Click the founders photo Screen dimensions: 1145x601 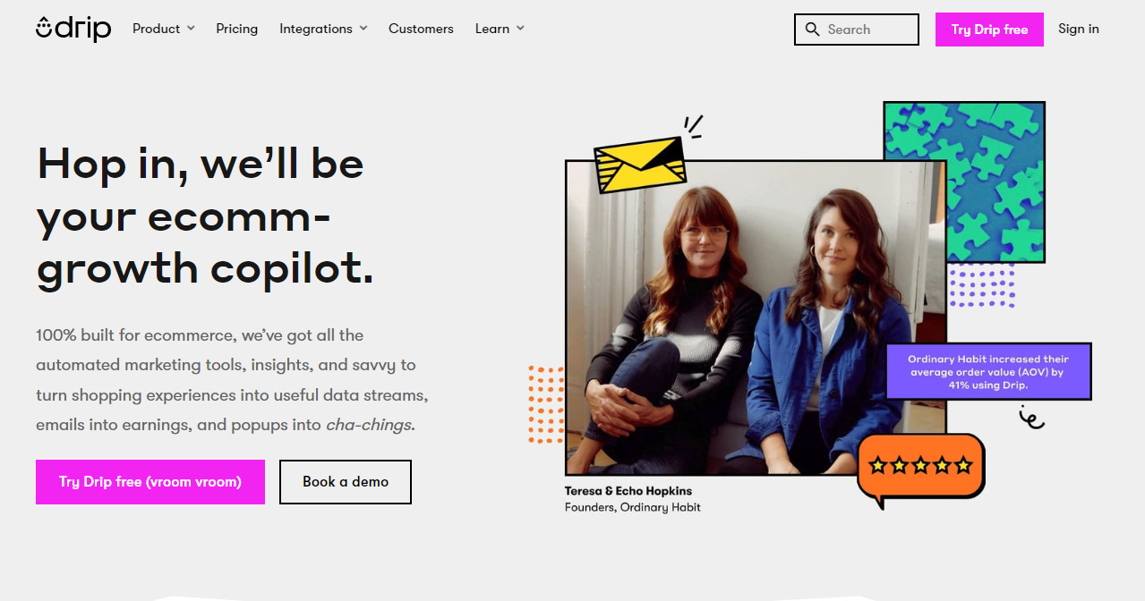pos(756,317)
